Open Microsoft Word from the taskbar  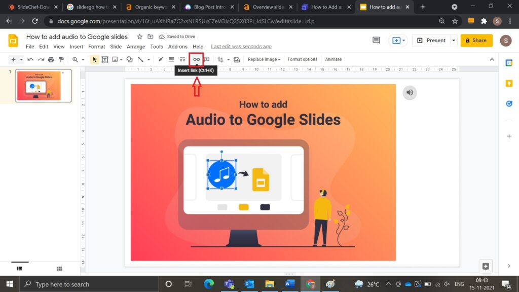coord(290,284)
